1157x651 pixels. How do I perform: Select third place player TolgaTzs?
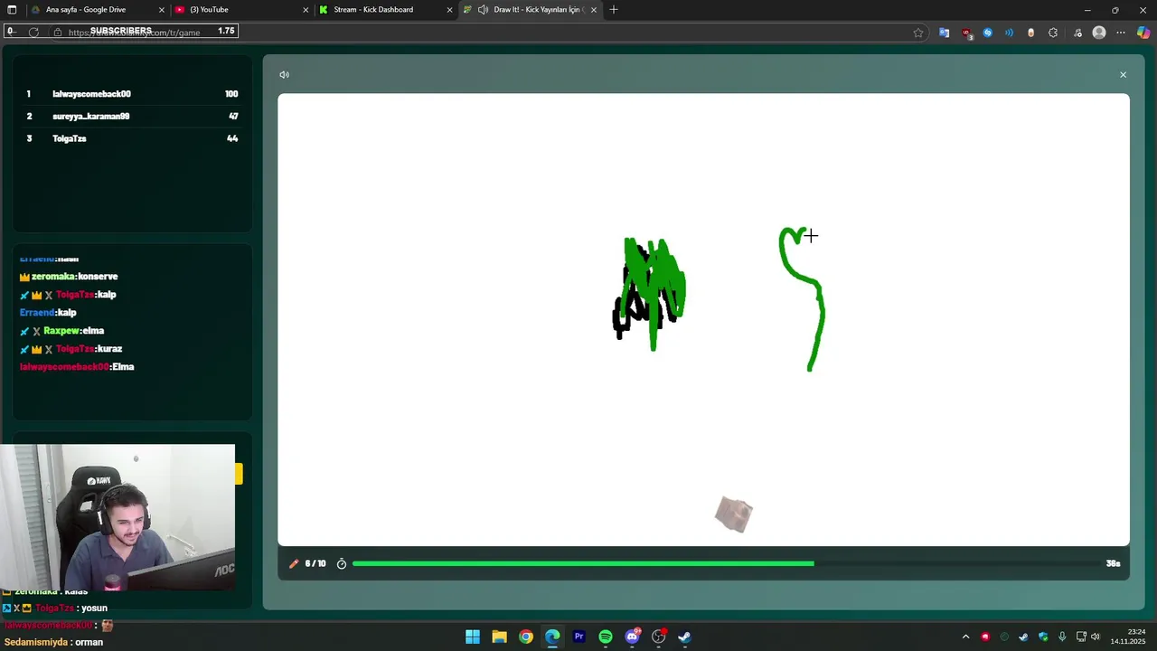[x=132, y=138]
